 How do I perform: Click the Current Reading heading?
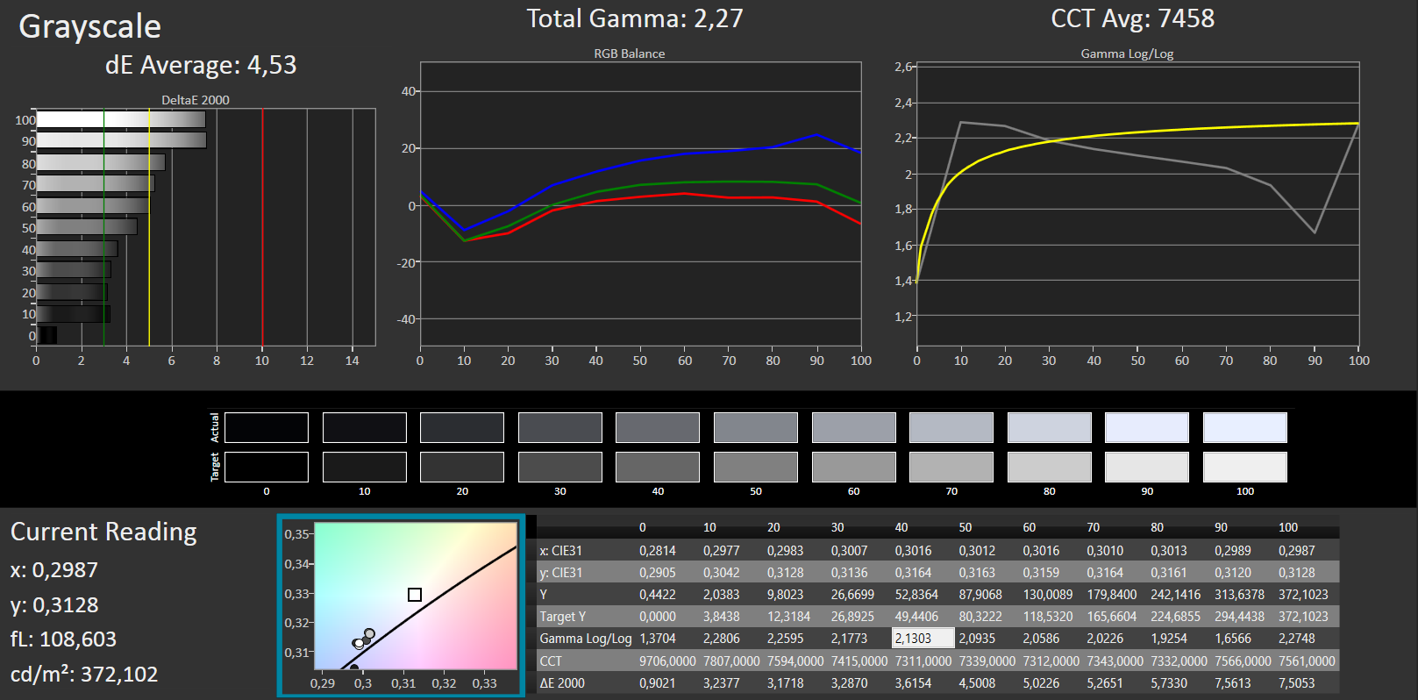[103, 532]
